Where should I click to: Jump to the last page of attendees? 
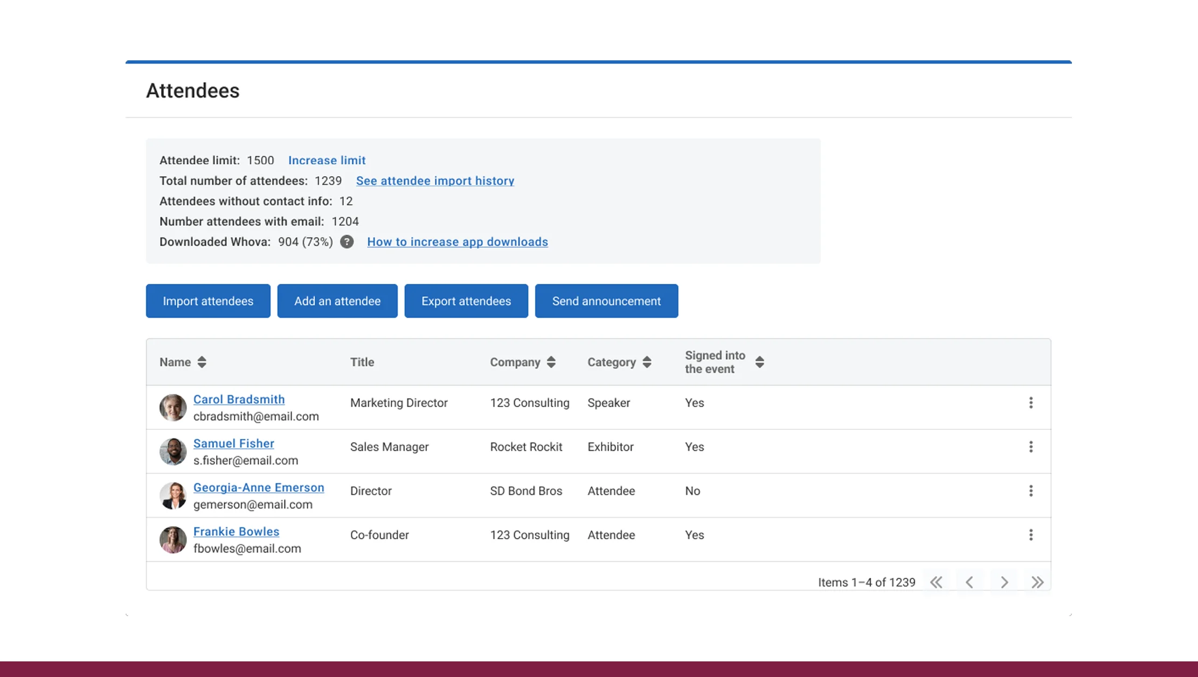tap(1037, 582)
